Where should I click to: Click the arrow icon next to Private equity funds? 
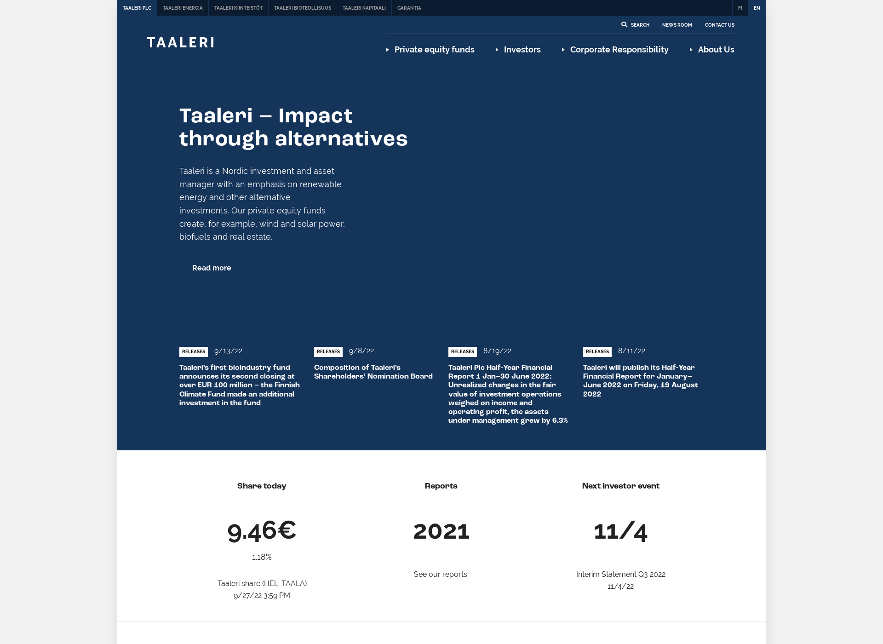(387, 49)
